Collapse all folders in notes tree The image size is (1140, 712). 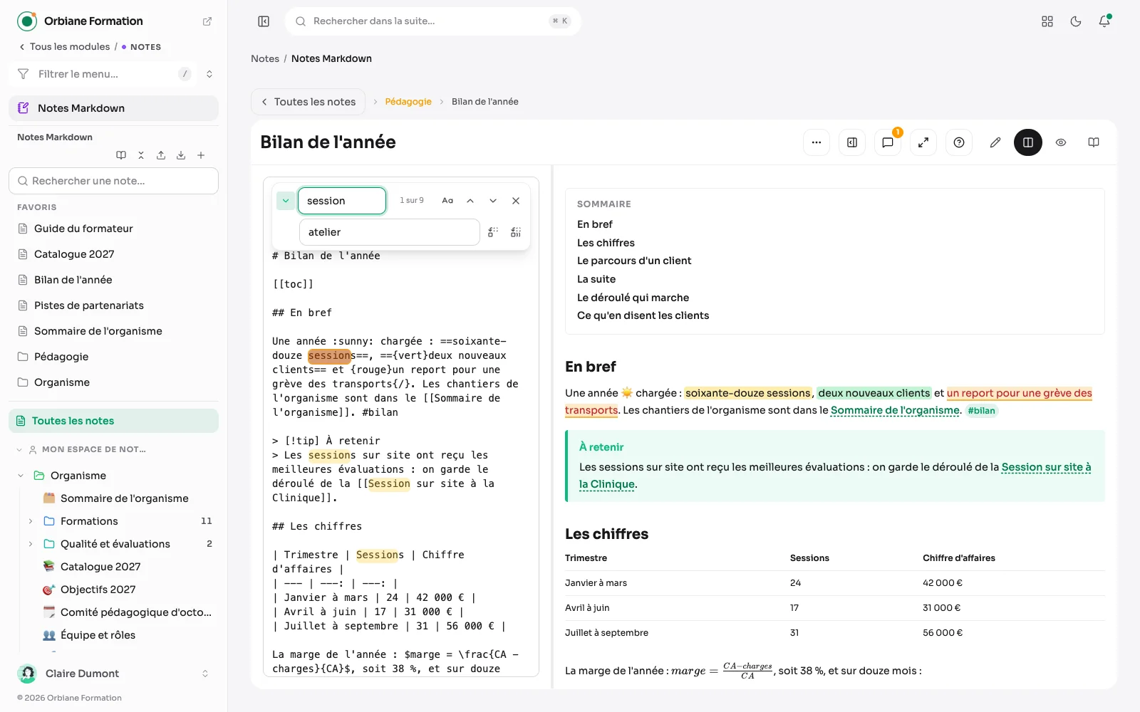coord(141,155)
